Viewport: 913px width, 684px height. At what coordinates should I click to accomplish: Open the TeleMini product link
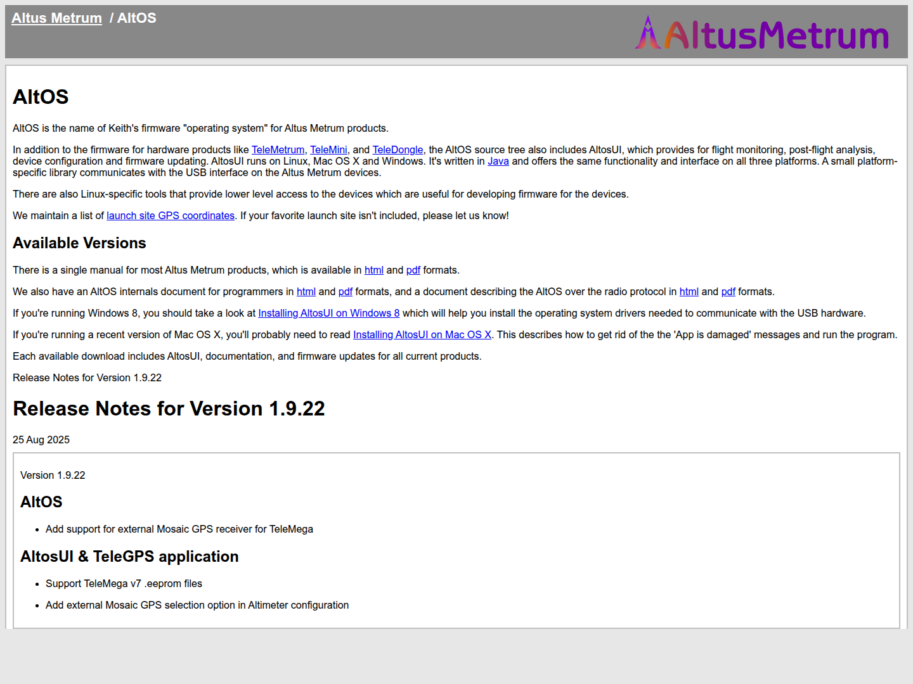point(328,149)
